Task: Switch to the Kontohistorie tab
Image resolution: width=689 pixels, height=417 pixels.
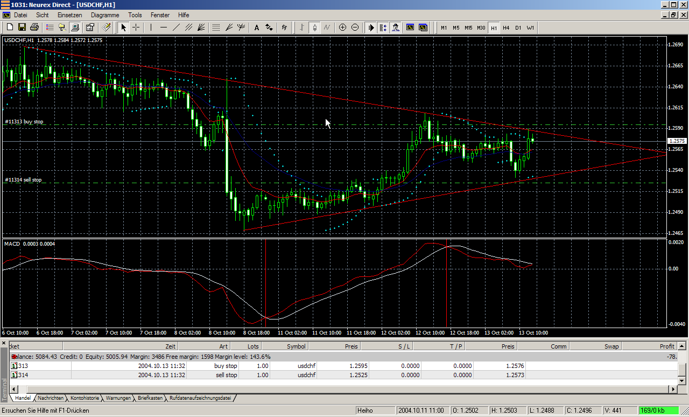Action: [85, 398]
